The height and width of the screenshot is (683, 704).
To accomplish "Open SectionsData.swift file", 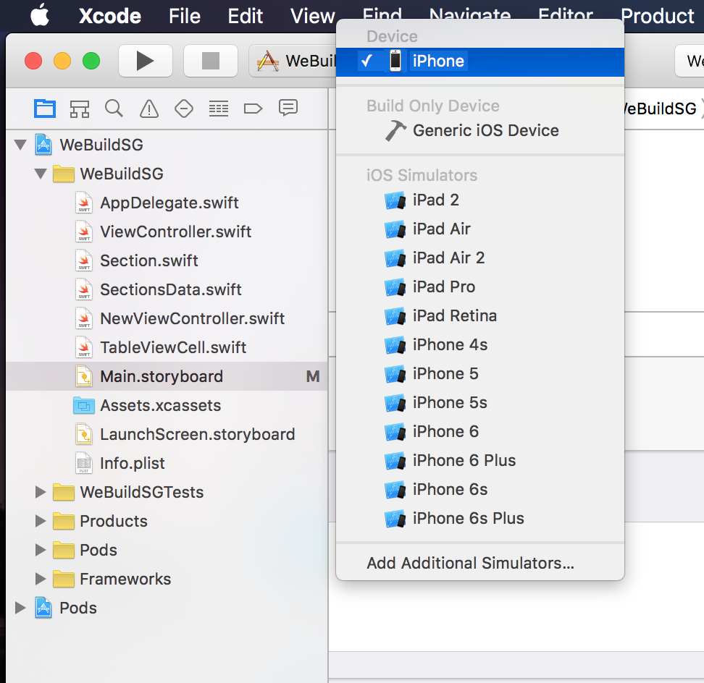I will 167,289.
